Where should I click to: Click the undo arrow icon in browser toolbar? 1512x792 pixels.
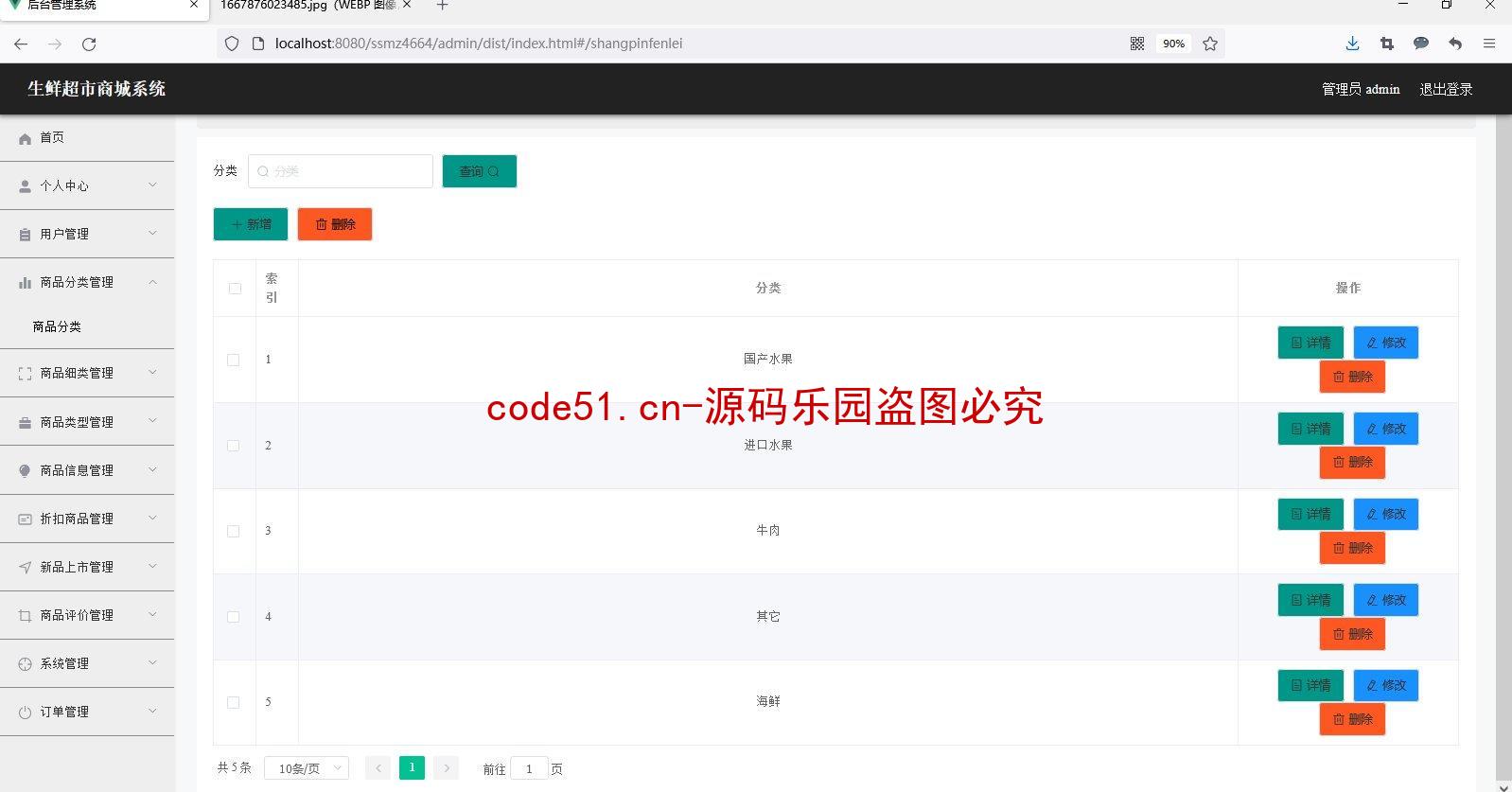(1455, 44)
